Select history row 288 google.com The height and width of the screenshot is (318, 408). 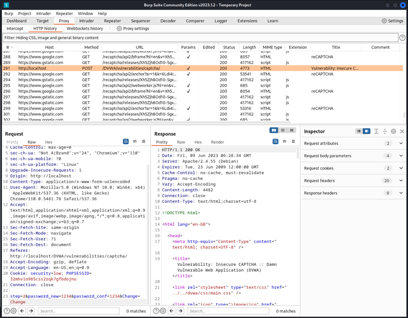[203, 57]
